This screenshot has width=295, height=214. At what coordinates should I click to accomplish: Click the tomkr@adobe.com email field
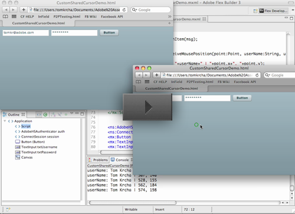point(25,33)
